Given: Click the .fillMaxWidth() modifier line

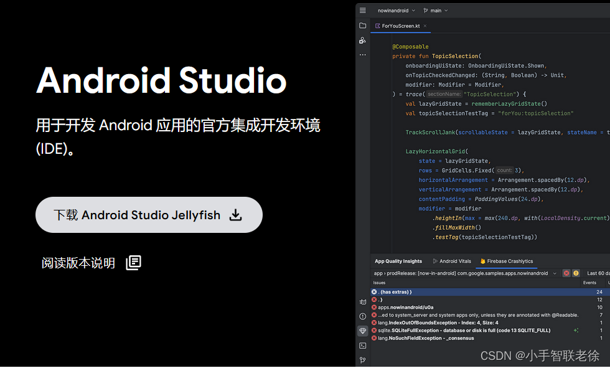Looking at the screenshot, I should coord(457,227).
